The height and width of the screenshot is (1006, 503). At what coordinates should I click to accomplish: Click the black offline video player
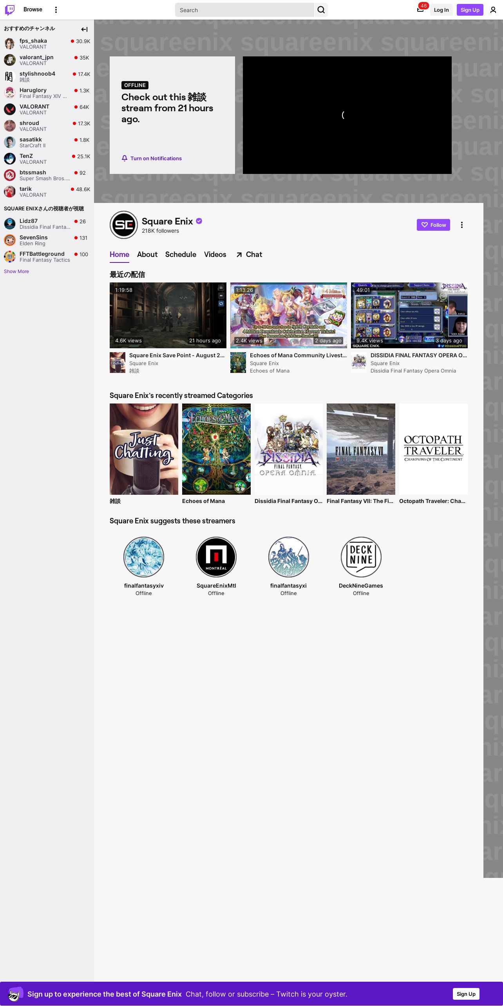point(347,115)
